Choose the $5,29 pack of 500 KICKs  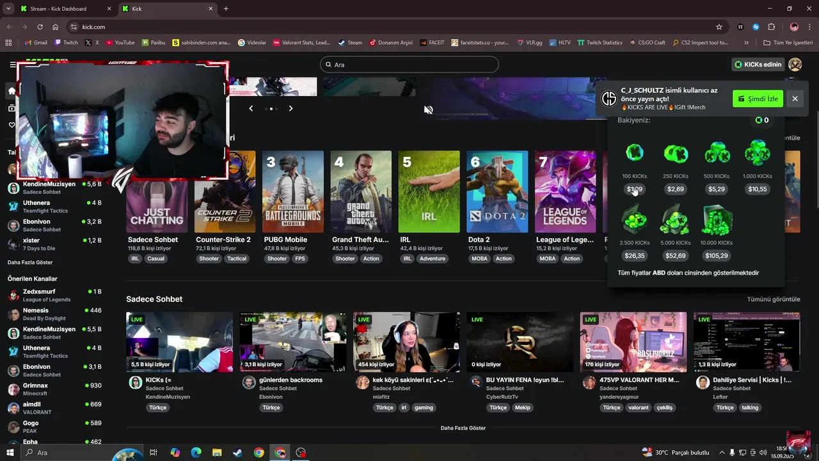(x=717, y=189)
